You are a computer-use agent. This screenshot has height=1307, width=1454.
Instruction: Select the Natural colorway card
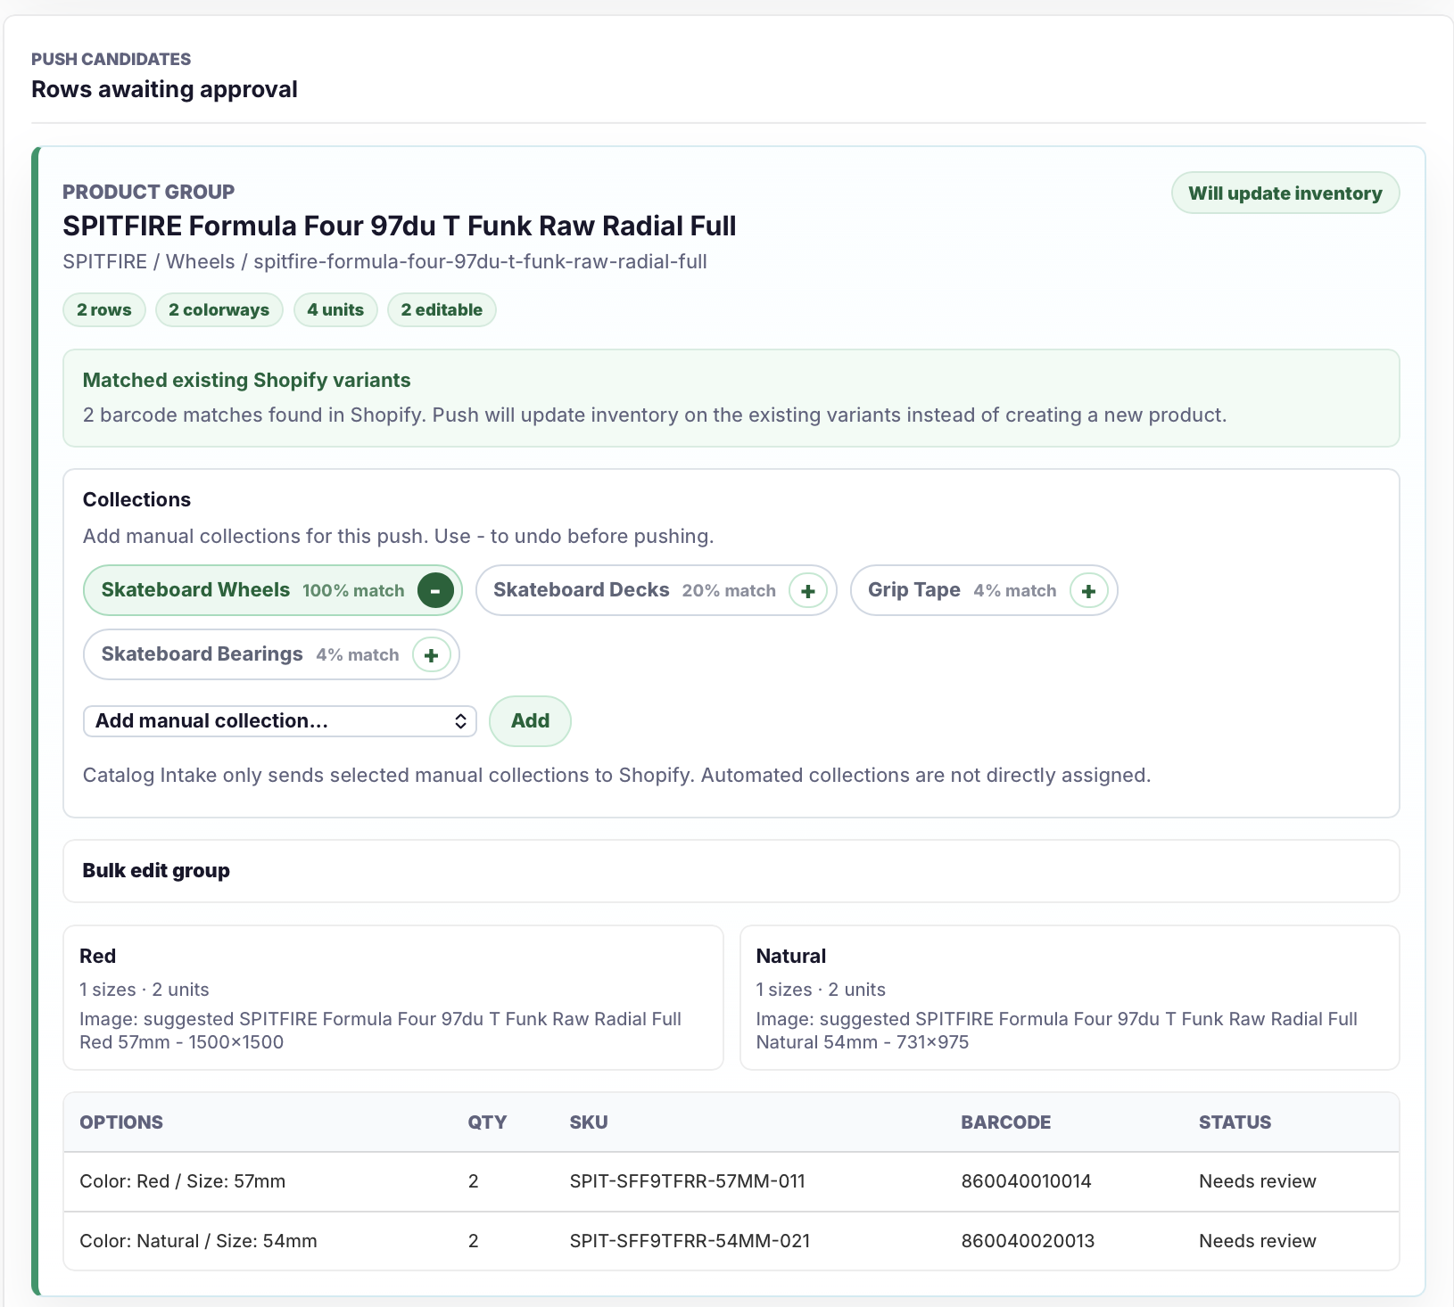[1070, 998]
